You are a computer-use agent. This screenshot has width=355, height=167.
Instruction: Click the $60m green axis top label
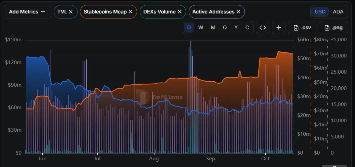pos(304,40)
